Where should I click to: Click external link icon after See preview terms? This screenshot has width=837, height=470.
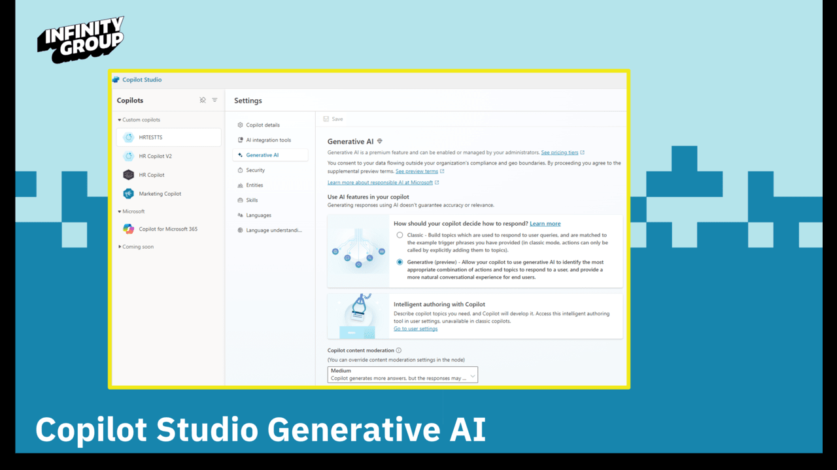442,172
